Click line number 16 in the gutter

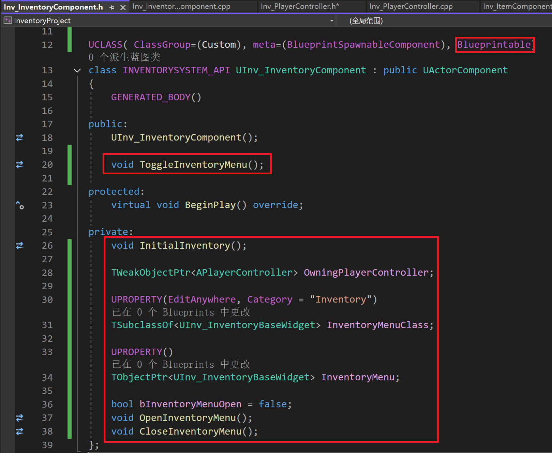click(x=47, y=111)
